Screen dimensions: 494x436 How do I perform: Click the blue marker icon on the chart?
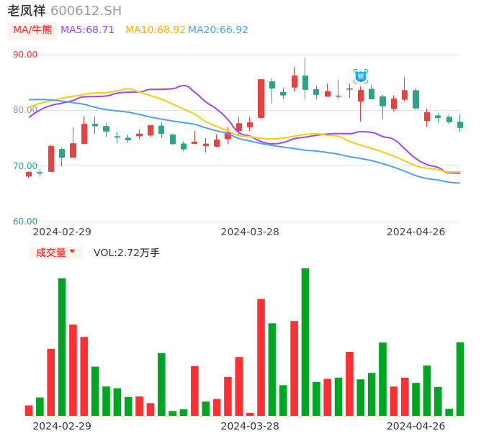[x=361, y=76]
